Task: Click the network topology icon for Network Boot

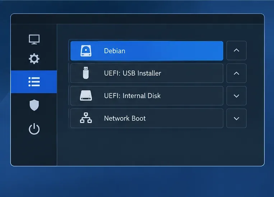Action: point(86,118)
